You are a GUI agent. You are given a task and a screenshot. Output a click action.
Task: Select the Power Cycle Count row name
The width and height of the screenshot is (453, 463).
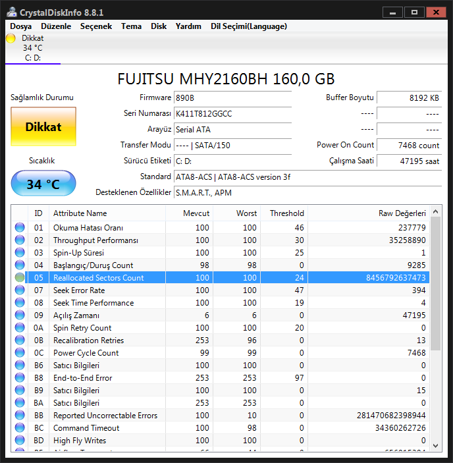(86, 353)
